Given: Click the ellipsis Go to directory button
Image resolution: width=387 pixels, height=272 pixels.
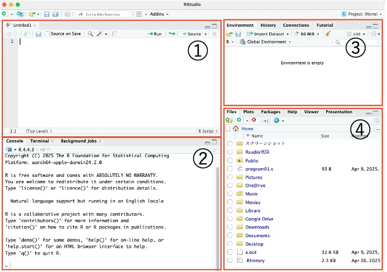Looking at the screenshot, I should coord(378,129).
